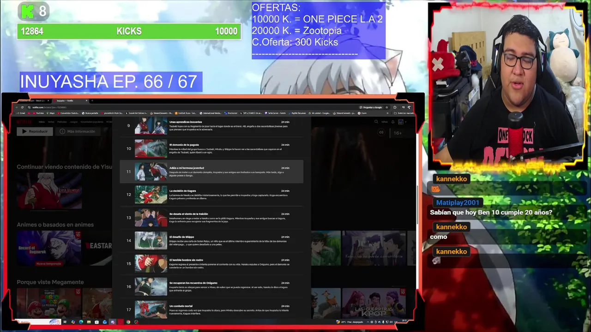Open the Maps bookmark
The height and width of the screenshot is (332, 591).
[x=51, y=113]
